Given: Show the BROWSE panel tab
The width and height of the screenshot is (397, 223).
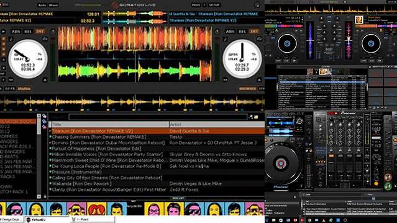Looking at the screenshot, I should click(x=247, y=89).
